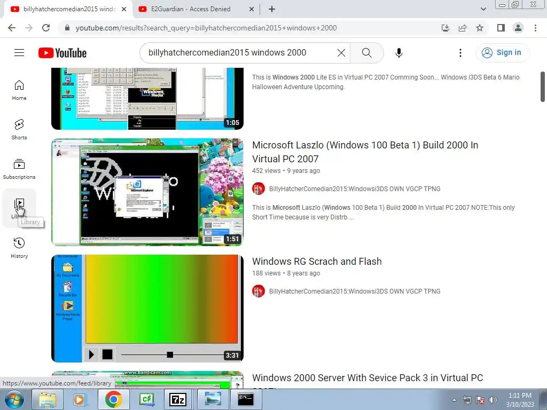Close the billyhatchercomedian2015 tab
547x410 pixels.
124,9
